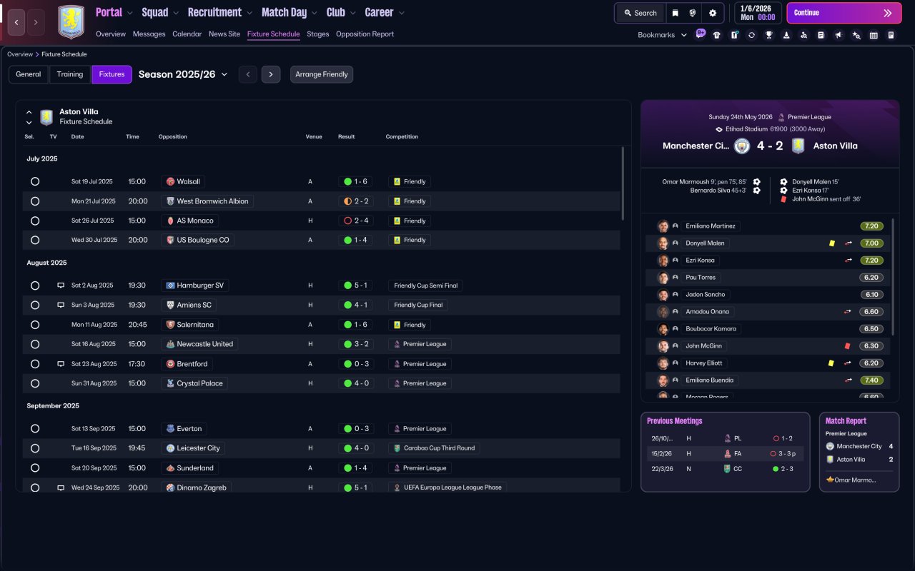Click the Arrange Friendly button
This screenshot has height=571, width=915.
[322, 74]
